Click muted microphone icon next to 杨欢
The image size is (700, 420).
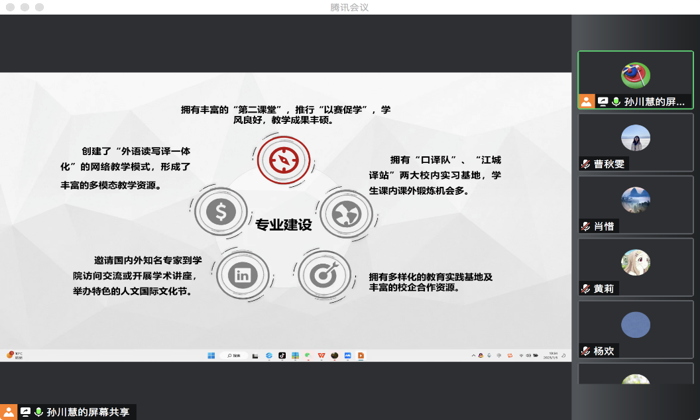586,351
